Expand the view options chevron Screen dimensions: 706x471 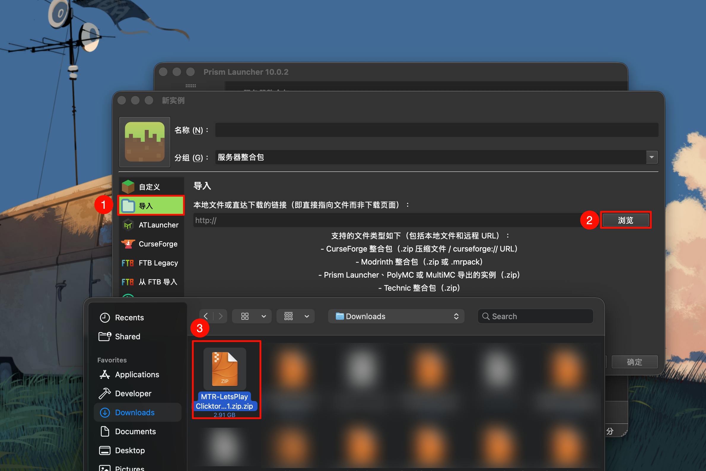click(x=264, y=316)
